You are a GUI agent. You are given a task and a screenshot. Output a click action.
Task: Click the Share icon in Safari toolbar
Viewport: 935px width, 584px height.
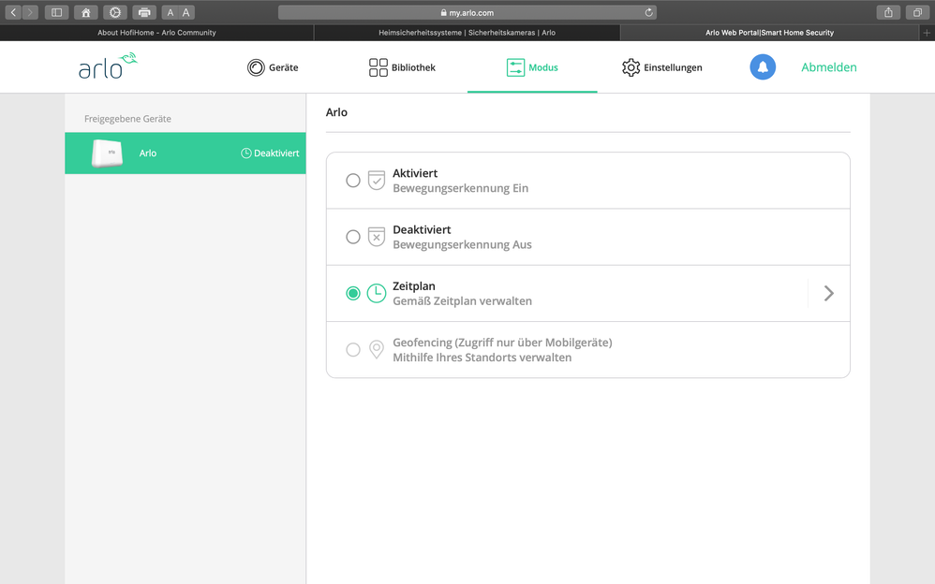pyautogui.click(x=888, y=12)
